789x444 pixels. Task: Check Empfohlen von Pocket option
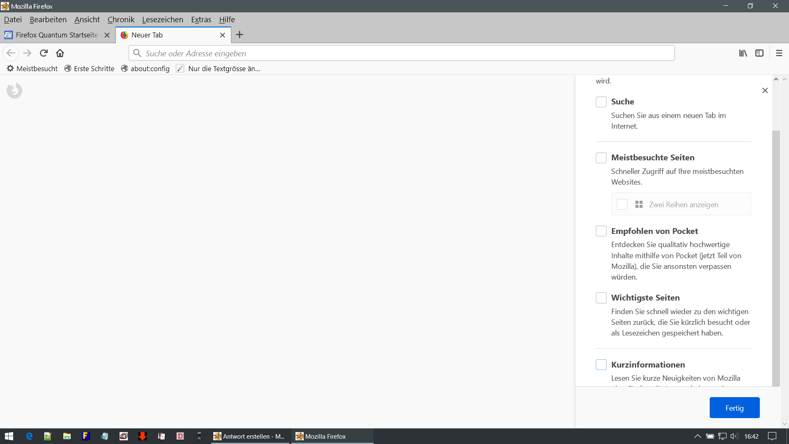[x=601, y=231]
